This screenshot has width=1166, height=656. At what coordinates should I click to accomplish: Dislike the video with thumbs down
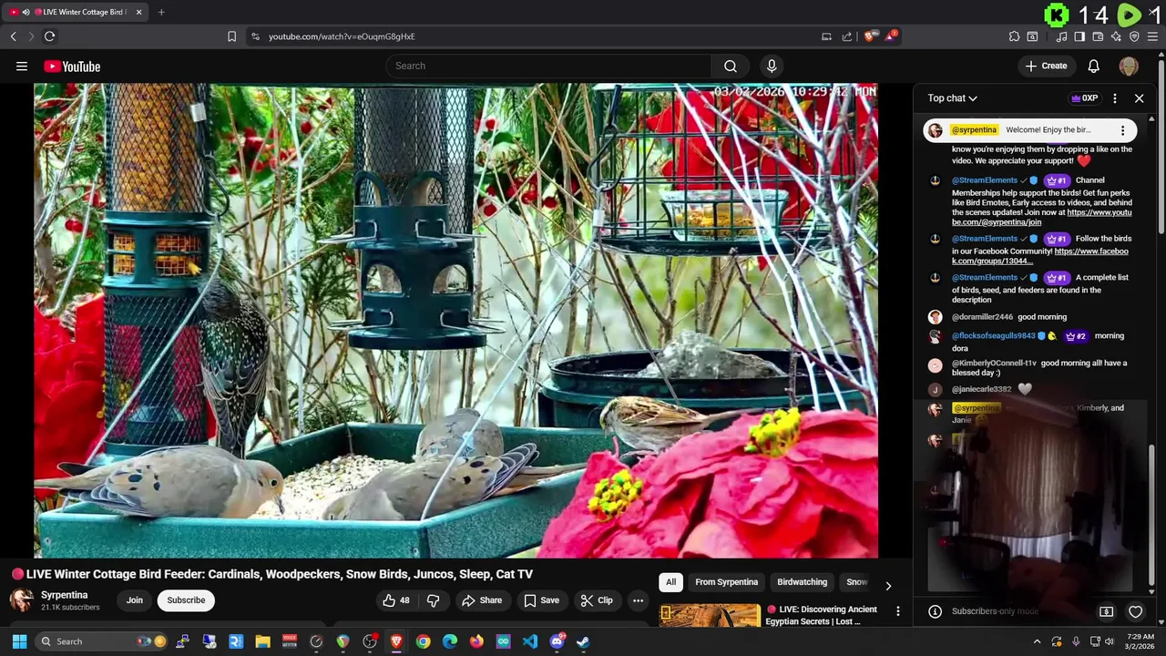434,600
